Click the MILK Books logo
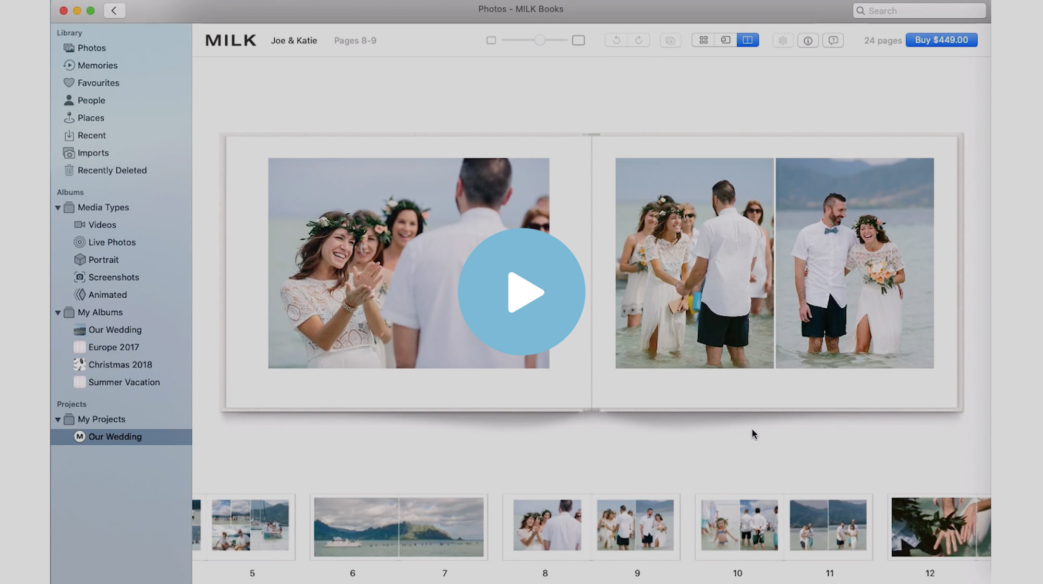 pyautogui.click(x=231, y=40)
